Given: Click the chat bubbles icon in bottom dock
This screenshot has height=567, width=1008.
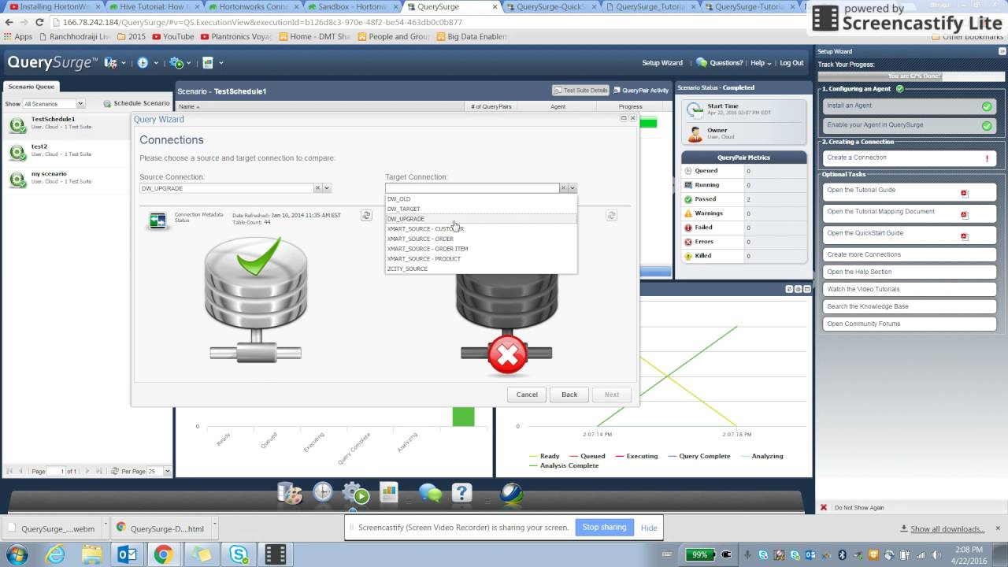Looking at the screenshot, I should [x=430, y=494].
